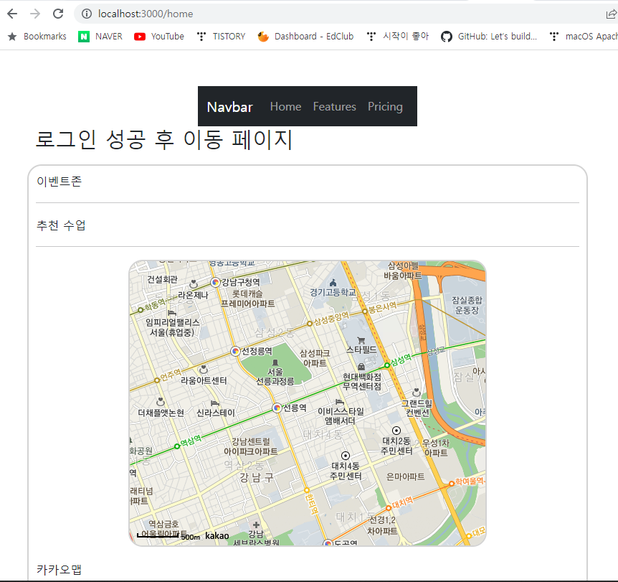Click the 스타필드 shopping cart icon
Image resolution: width=618 pixels, height=582 pixels.
click(361, 340)
